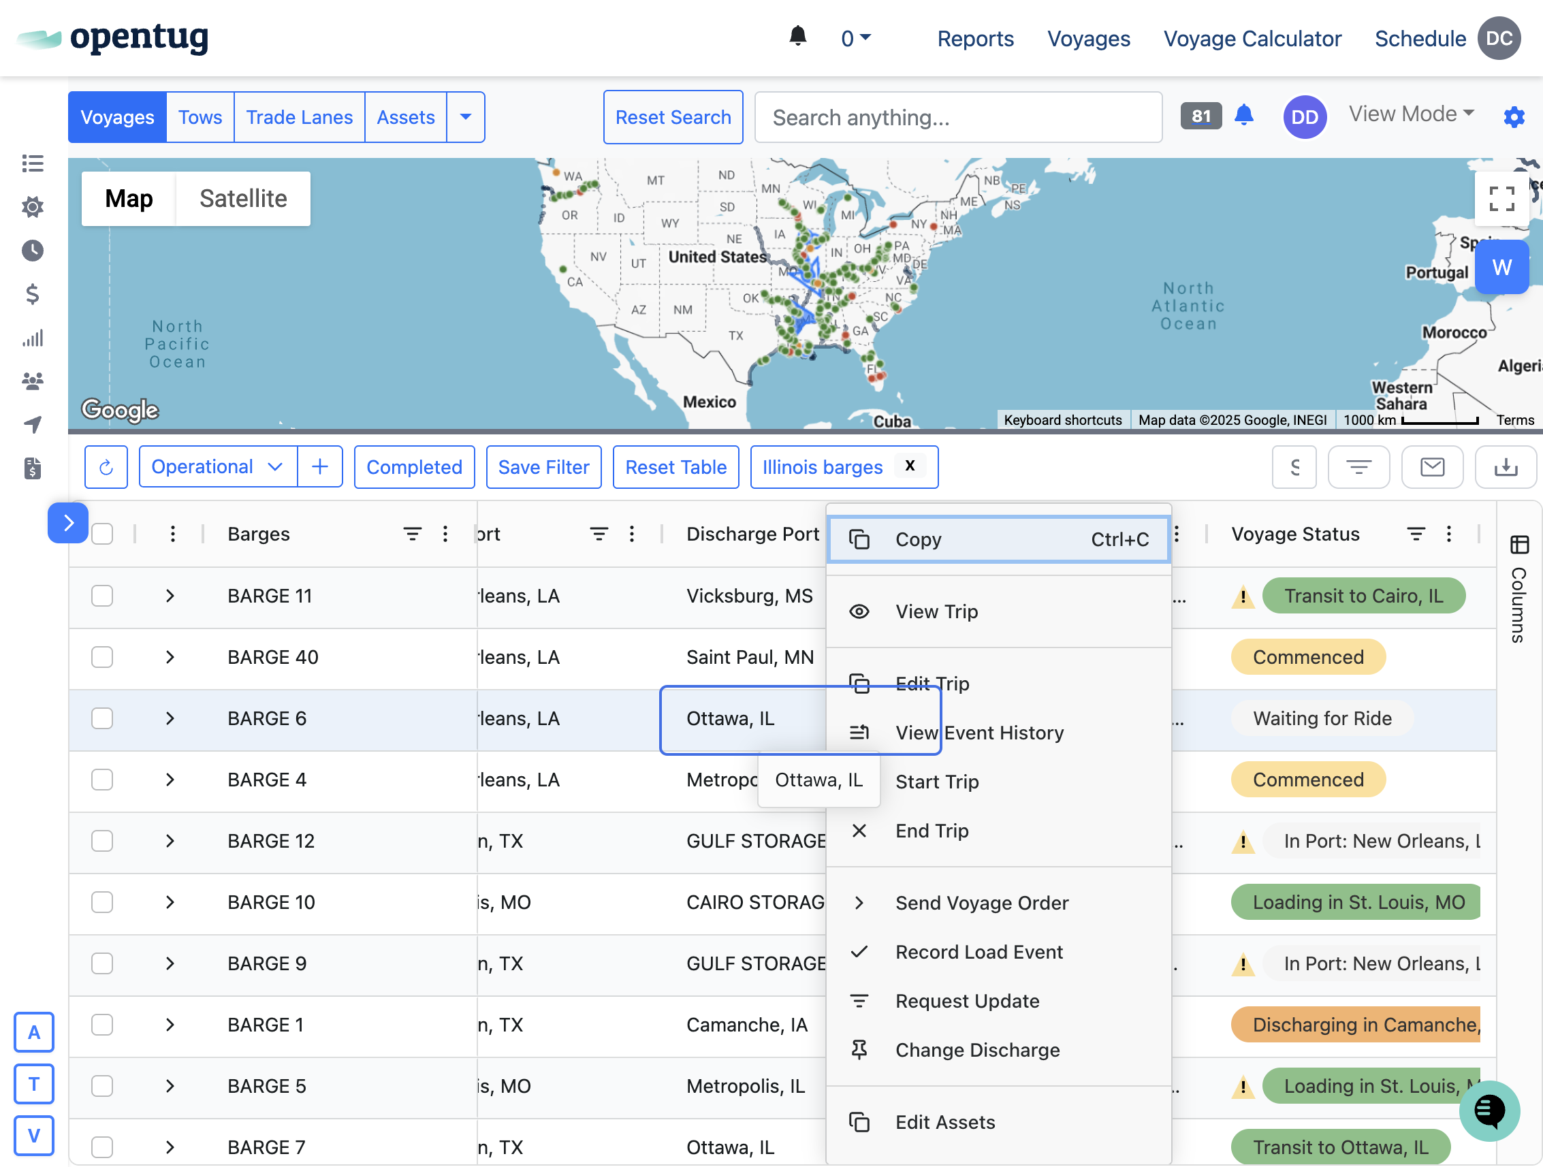Viewport: 1543px width, 1167px height.
Task: Toggle the select-all header checkbox
Action: tap(103, 534)
